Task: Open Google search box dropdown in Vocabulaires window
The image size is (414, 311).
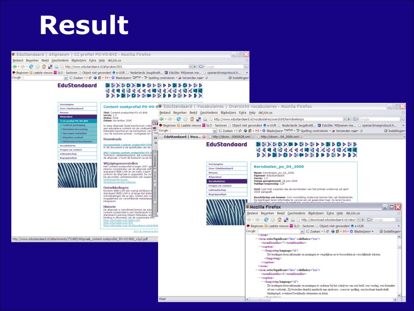Action: click(x=215, y=131)
